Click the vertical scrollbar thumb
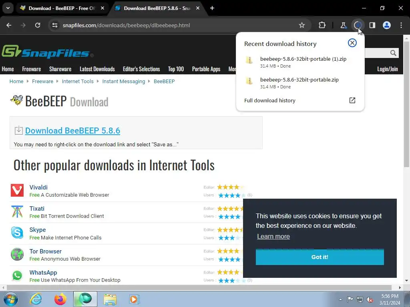The image size is (410, 307). (x=406, y=104)
